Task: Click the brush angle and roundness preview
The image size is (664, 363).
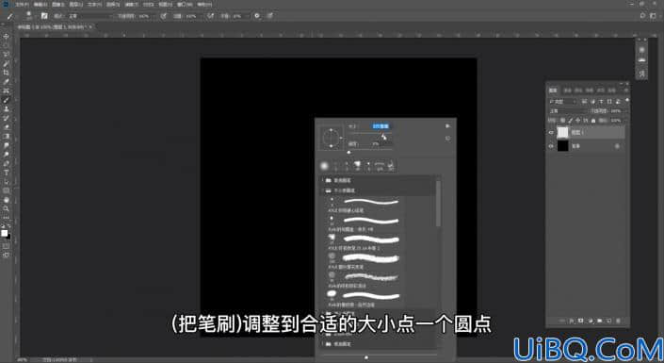Action: click(x=331, y=138)
